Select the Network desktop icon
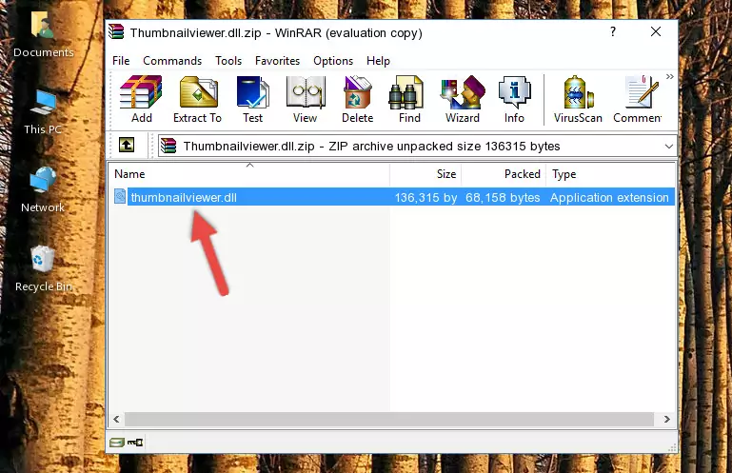Screen dimensions: 732x473 coord(43,189)
